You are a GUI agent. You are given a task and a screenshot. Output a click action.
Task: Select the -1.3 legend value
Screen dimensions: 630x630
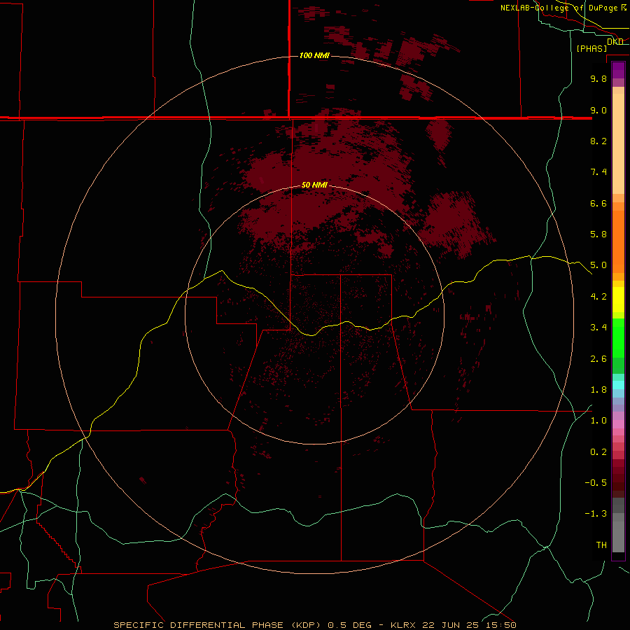click(596, 514)
